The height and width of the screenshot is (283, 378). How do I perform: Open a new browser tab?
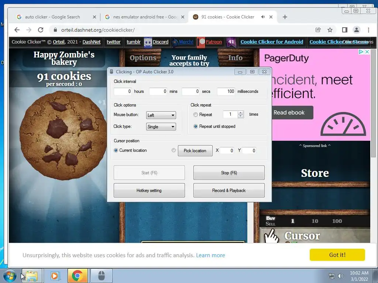click(x=285, y=17)
